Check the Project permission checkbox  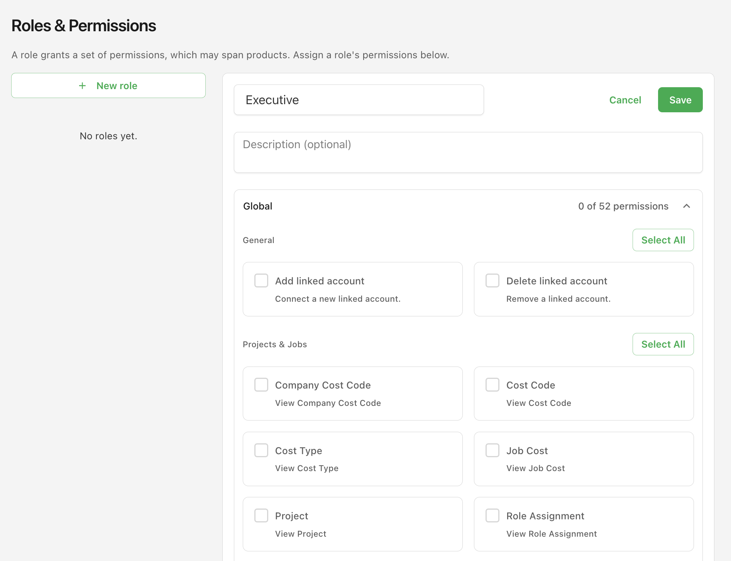click(261, 515)
